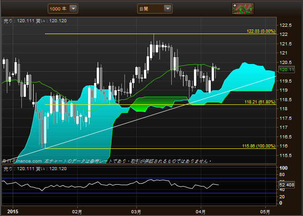The height and width of the screenshot is (216, 303).
Task: Click the 117.5 price axis label
Action: tap(286, 118)
